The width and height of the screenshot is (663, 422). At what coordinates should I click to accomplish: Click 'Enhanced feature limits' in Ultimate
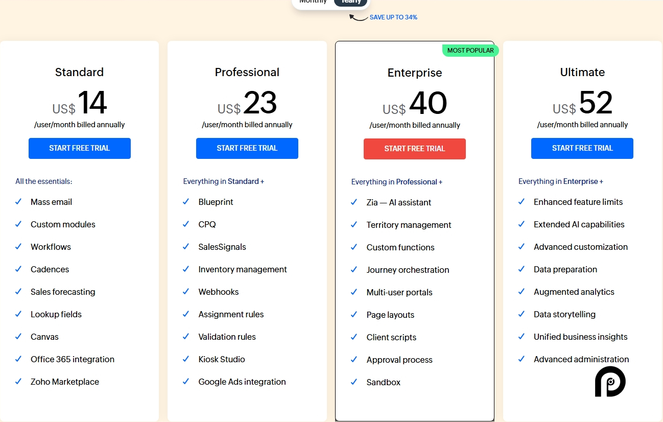click(x=578, y=202)
